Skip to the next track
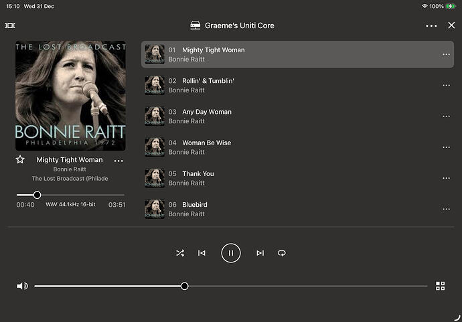This screenshot has width=462, height=322. 260,253
